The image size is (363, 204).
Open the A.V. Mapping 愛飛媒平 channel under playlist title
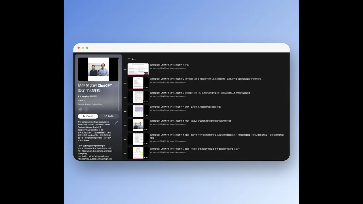click(87, 96)
